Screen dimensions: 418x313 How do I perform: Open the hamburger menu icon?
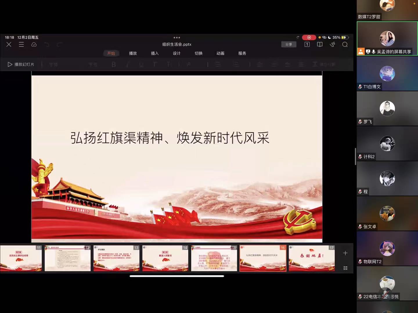[x=21, y=44]
